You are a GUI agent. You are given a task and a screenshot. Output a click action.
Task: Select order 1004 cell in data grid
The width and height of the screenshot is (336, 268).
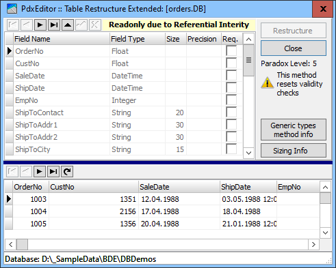(31, 211)
